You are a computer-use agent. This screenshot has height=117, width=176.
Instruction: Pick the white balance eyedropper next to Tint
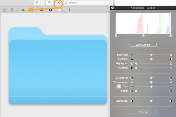(119, 87)
